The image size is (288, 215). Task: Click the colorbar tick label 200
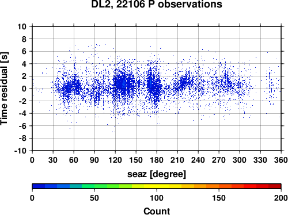click(281, 198)
